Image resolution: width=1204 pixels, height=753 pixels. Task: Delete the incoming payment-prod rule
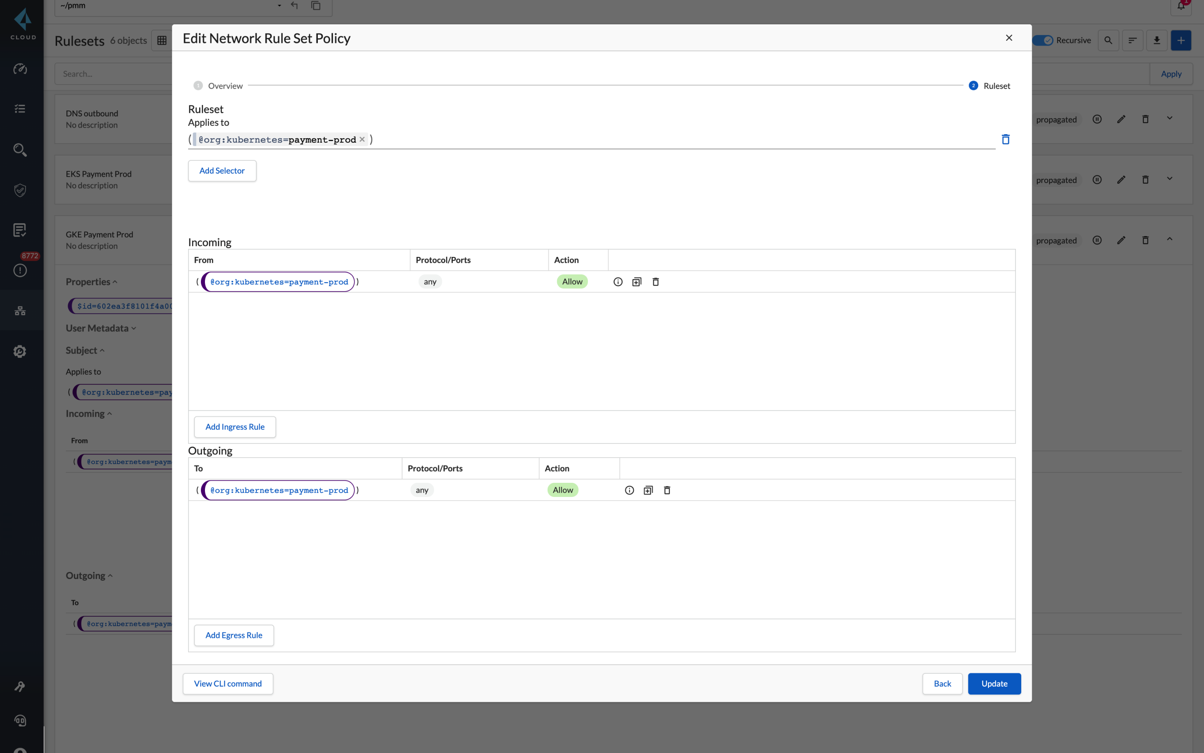[x=655, y=282]
